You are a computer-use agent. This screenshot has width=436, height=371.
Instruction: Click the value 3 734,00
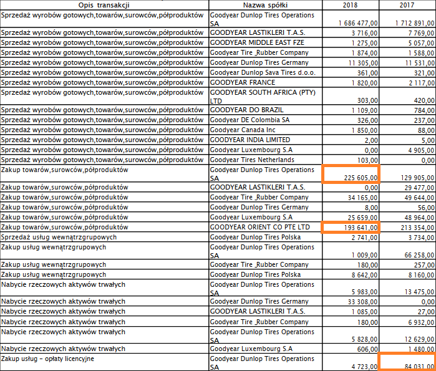pyautogui.click(x=421, y=238)
